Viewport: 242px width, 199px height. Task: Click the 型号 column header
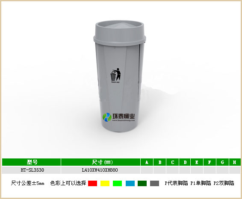[31, 162]
